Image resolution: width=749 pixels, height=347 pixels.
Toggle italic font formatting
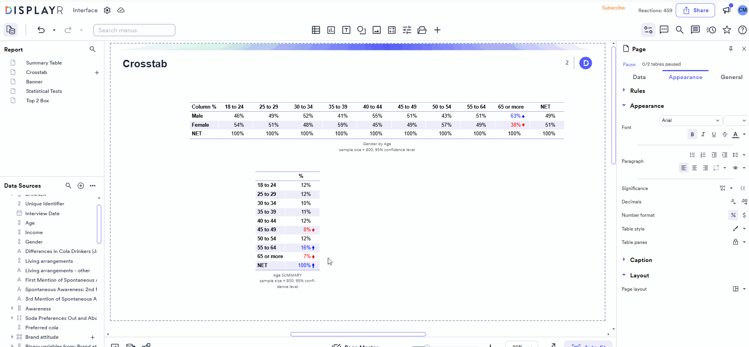pos(703,135)
